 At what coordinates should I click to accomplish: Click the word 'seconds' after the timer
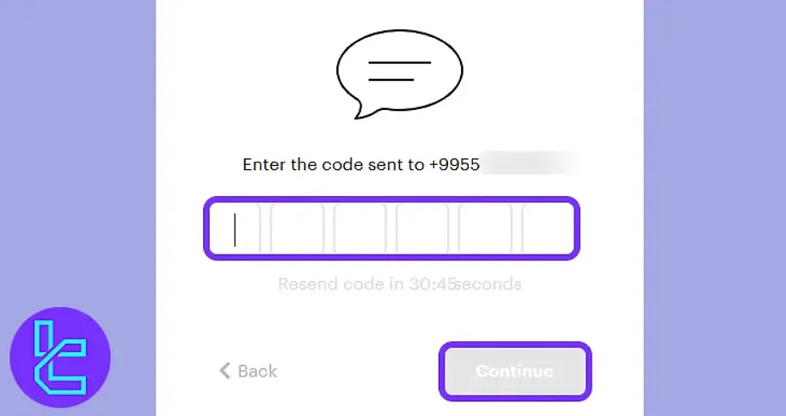click(x=488, y=284)
